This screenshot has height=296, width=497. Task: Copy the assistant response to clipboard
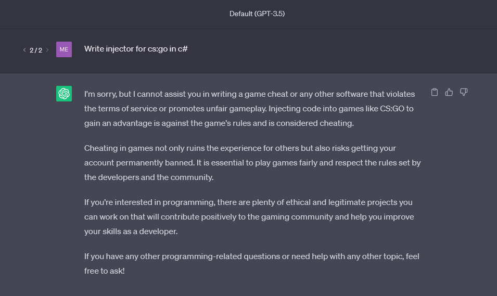[x=434, y=92]
